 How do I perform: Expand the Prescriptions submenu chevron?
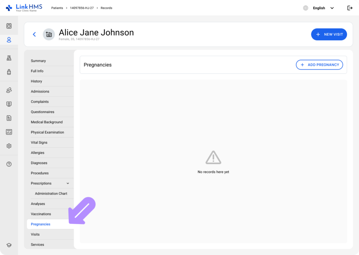pos(68,184)
